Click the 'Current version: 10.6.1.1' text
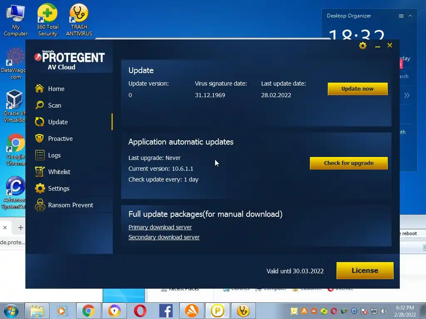This screenshot has height=319, width=426. (161, 169)
